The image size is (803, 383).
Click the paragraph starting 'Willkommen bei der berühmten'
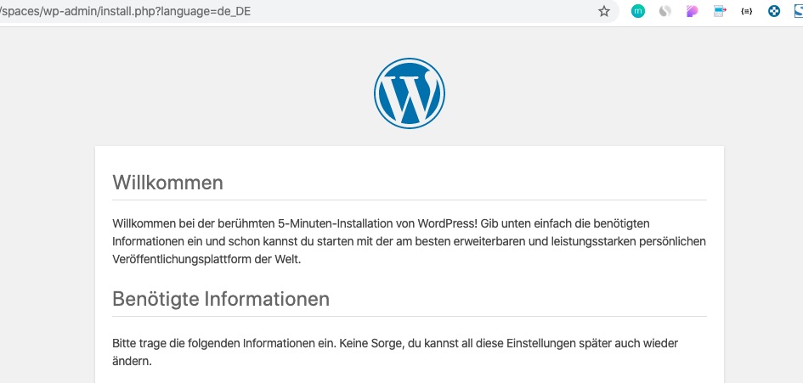coord(410,241)
